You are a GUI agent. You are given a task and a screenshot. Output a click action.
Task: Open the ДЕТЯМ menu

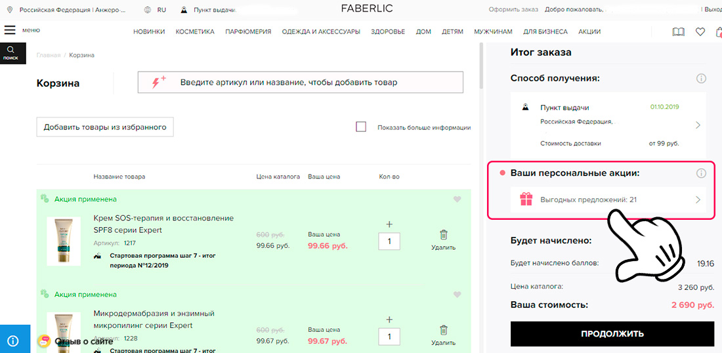[x=453, y=31]
